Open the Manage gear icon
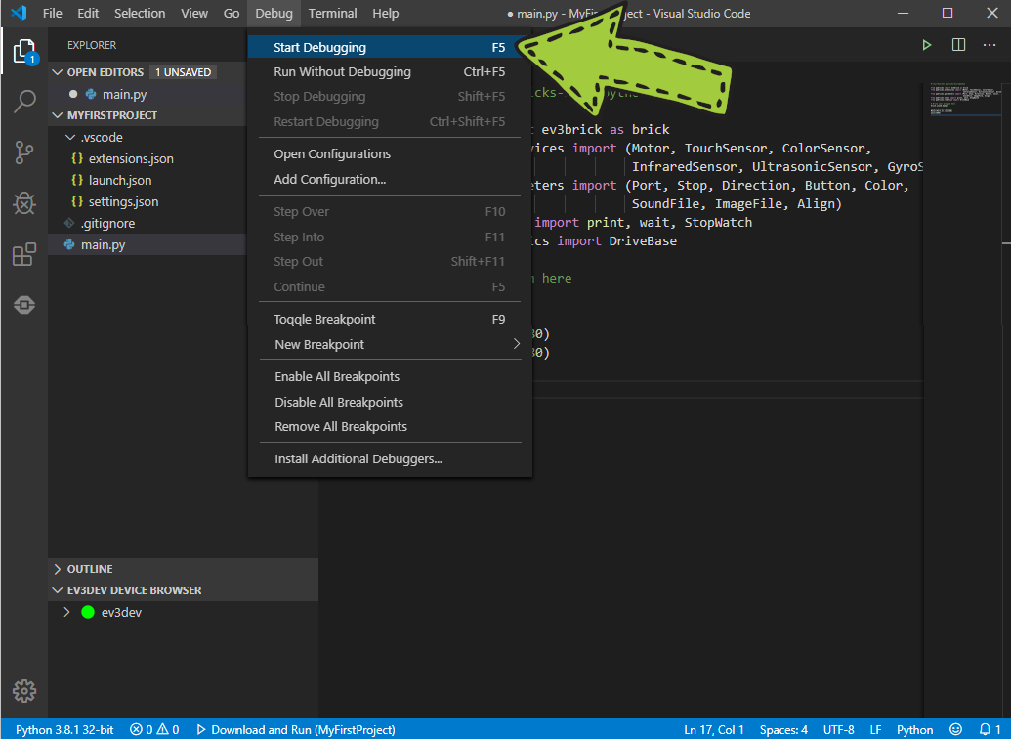 [24, 690]
